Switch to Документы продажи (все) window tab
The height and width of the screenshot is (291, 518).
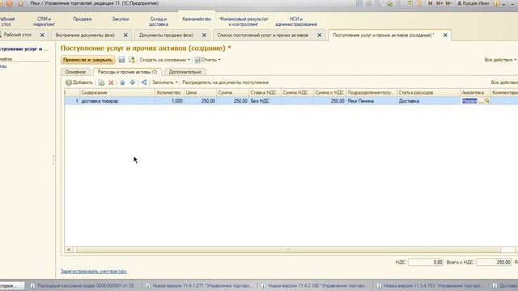click(166, 35)
